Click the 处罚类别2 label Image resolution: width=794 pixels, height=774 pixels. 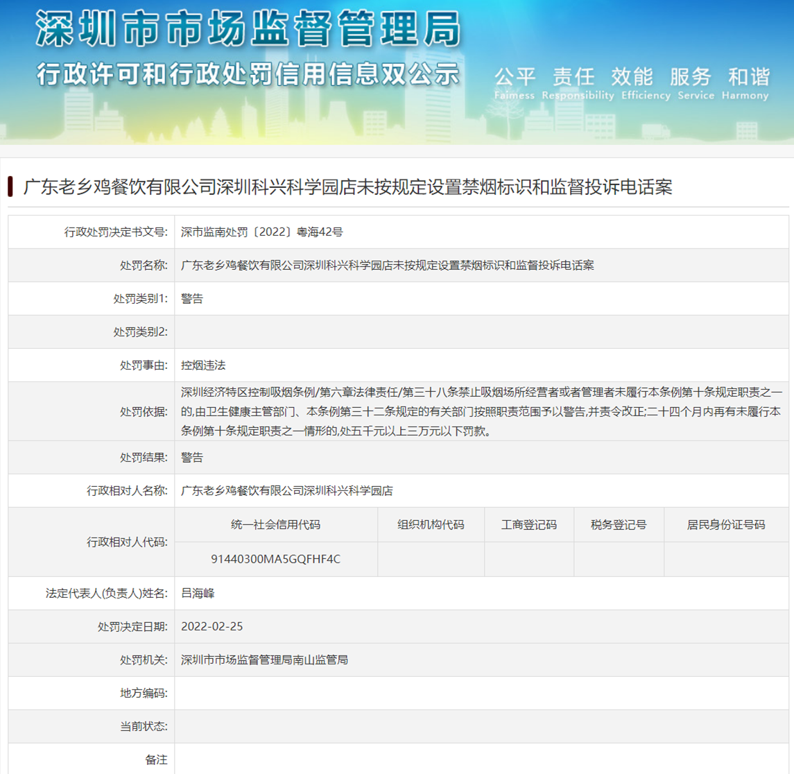(140, 332)
